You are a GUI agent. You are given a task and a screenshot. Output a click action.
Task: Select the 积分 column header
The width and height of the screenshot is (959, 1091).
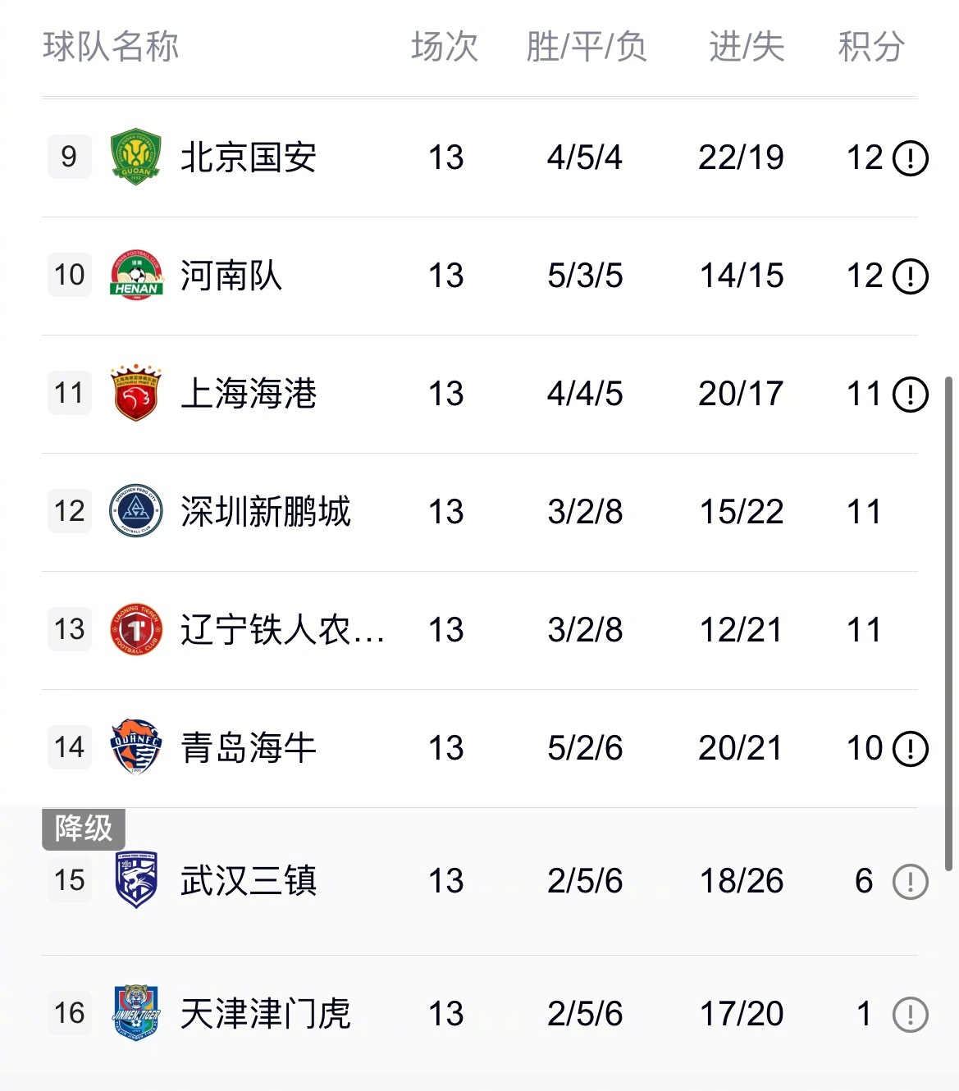click(x=871, y=47)
